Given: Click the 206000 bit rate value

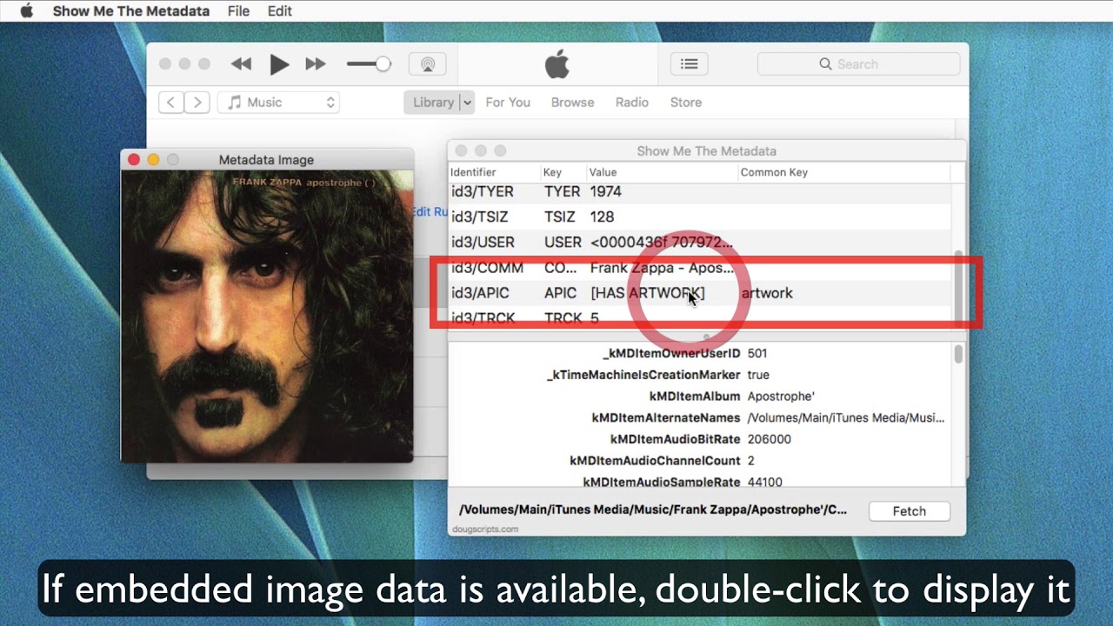Looking at the screenshot, I should pyautogui.click(x=770, y=439).
